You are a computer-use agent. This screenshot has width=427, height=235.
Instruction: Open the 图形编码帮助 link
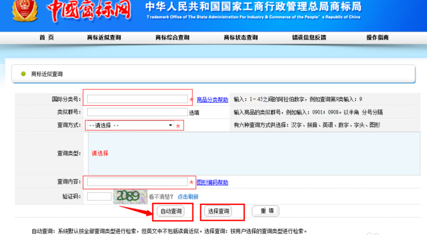tap(212, 183)
